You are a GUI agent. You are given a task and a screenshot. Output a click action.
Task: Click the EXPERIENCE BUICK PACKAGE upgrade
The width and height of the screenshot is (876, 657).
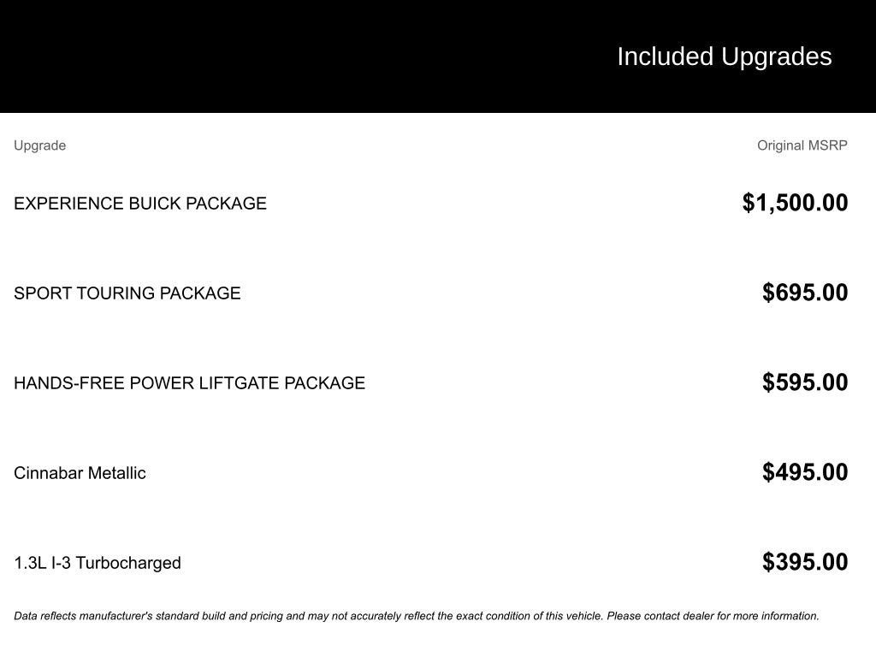140,204
